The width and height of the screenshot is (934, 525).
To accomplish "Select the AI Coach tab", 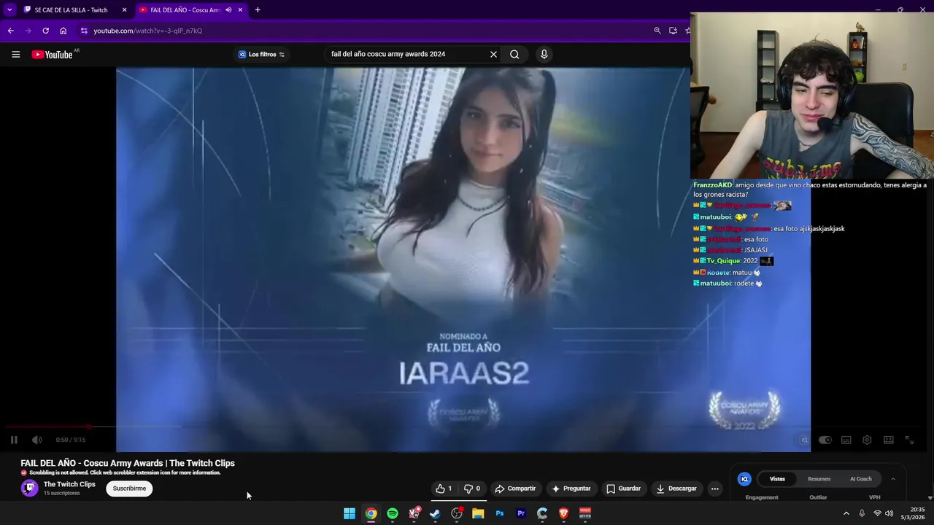I will tap(860, 479).
